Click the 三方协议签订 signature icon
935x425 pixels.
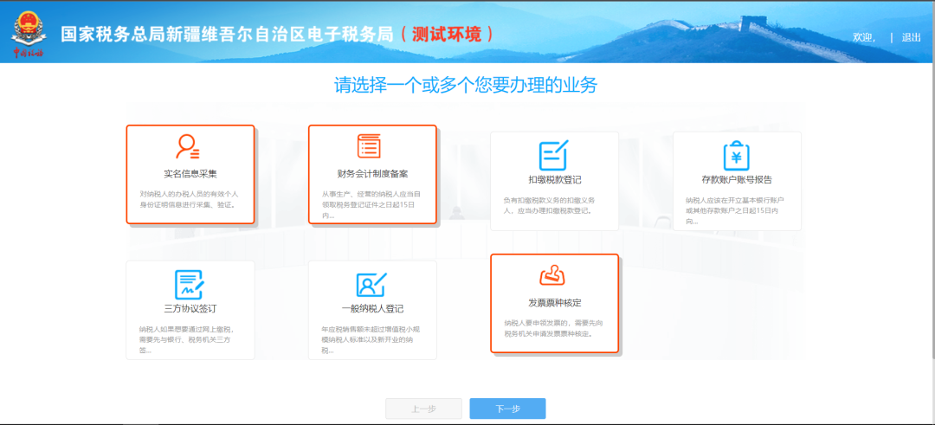(x=190, y=285)
